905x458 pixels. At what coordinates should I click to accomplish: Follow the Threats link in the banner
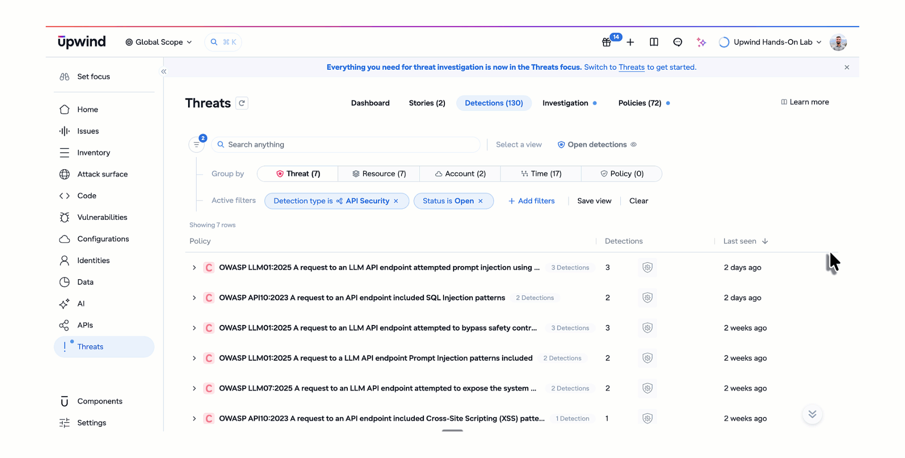pyautogui.click(x=631, y=67)
